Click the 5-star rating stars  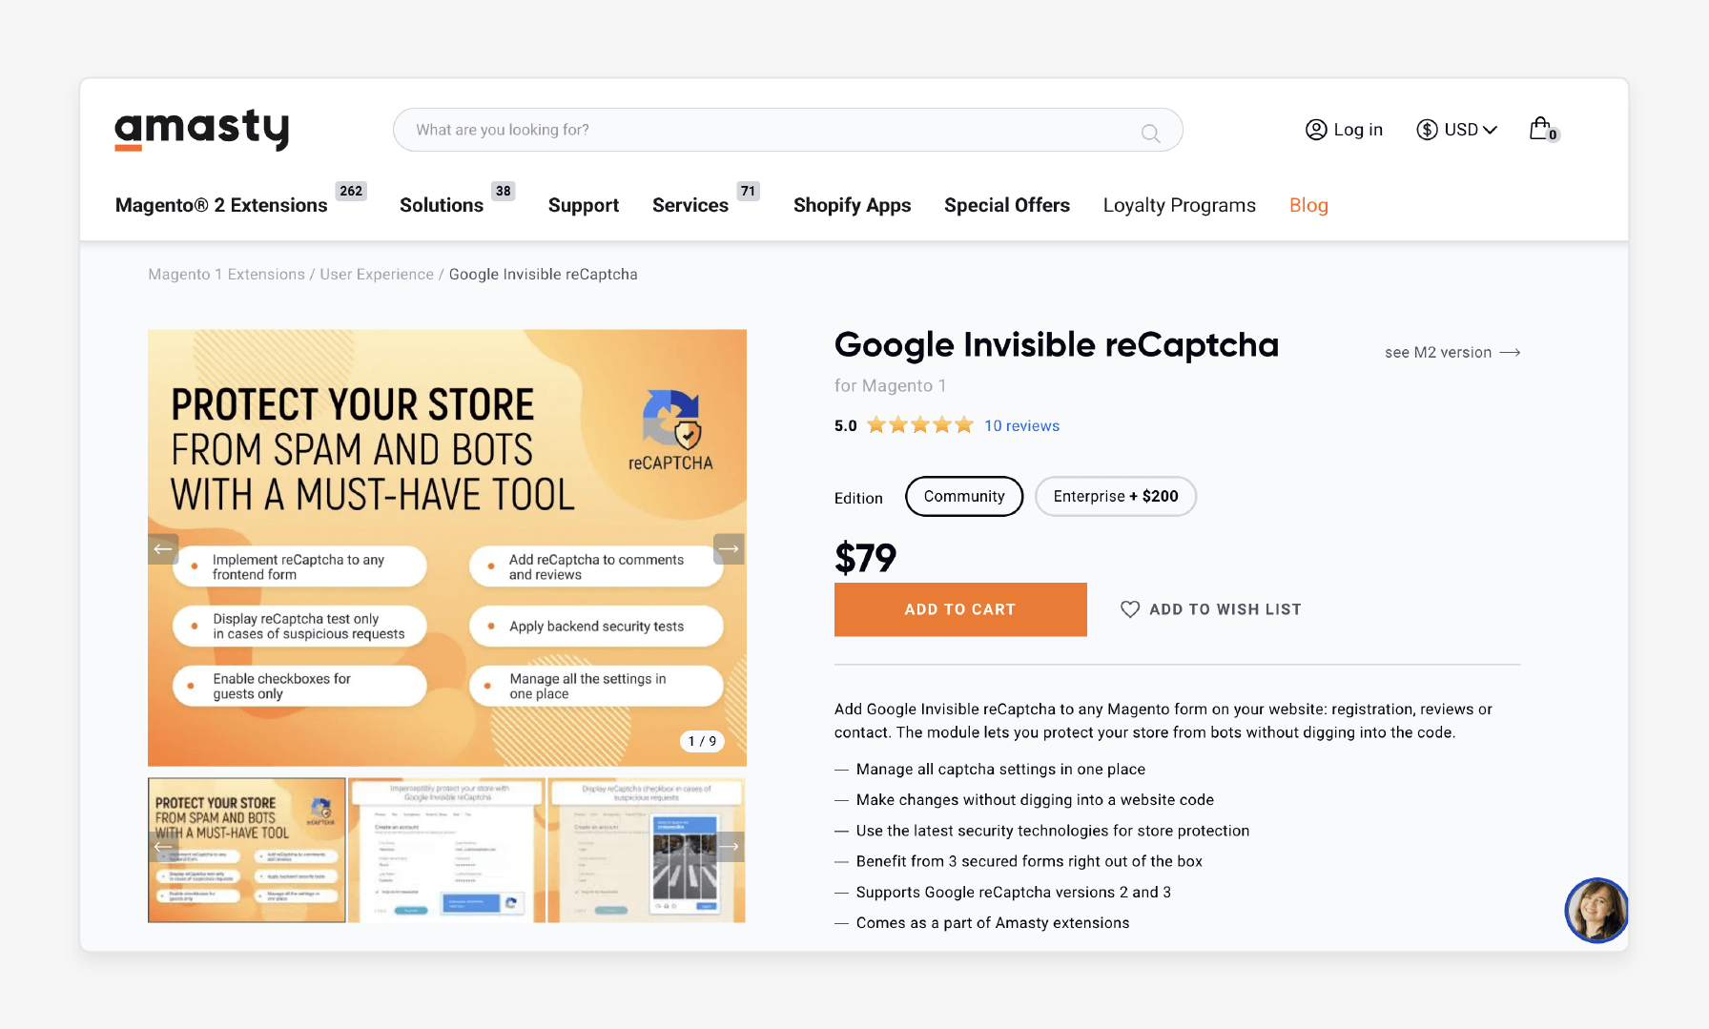coord(919,425)
